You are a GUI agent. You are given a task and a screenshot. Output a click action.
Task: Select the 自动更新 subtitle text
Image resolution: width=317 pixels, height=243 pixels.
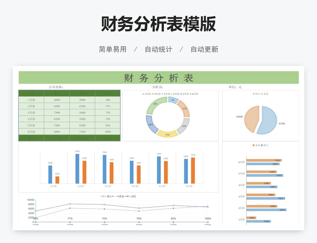click(204, 49)
